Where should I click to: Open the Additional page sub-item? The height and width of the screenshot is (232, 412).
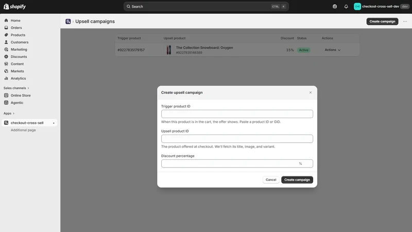23,130
